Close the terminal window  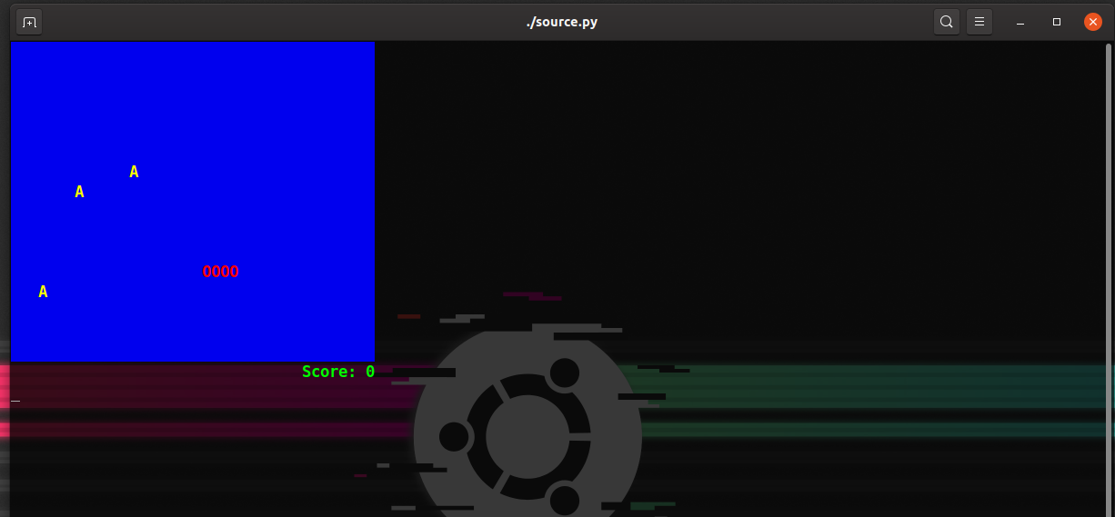[x=1093, y=22]
